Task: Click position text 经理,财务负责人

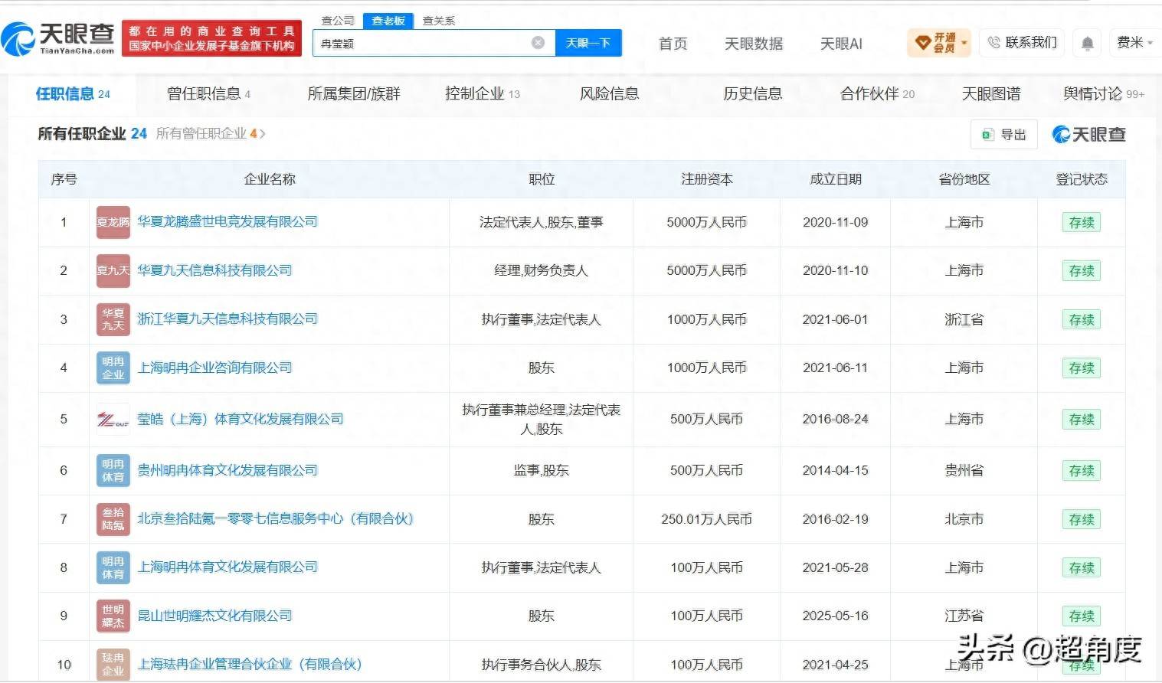Action: (x=542, y=270)
